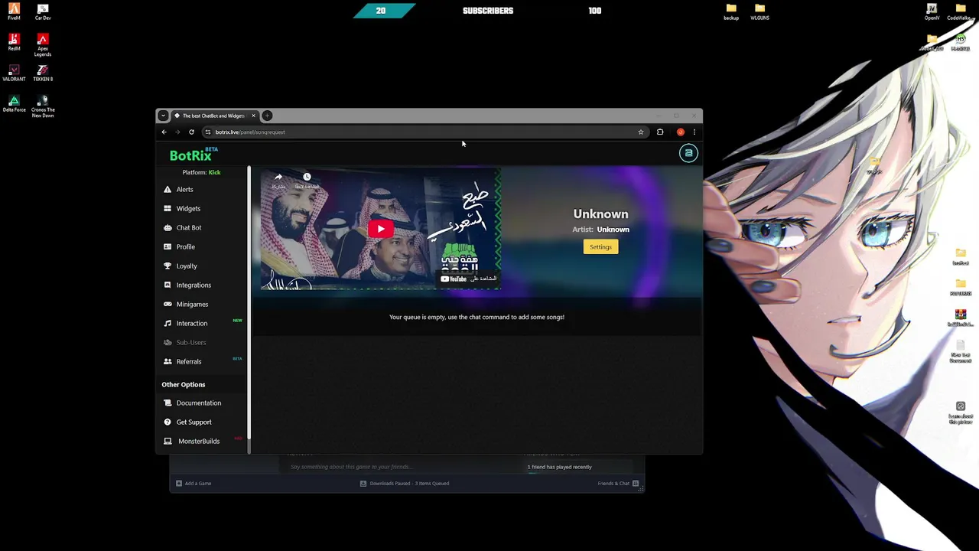The width and height of the screenshot is (979, 551).
Task: Play the YouTube video with red button
Action: pyautogui.click(x=381, y=229)
